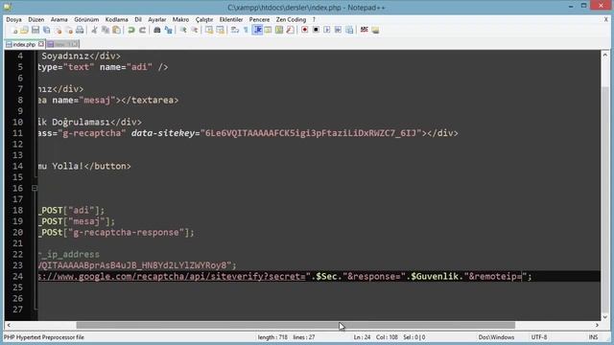Toggle synchronized vertical scrolling icon

[209, 30]
